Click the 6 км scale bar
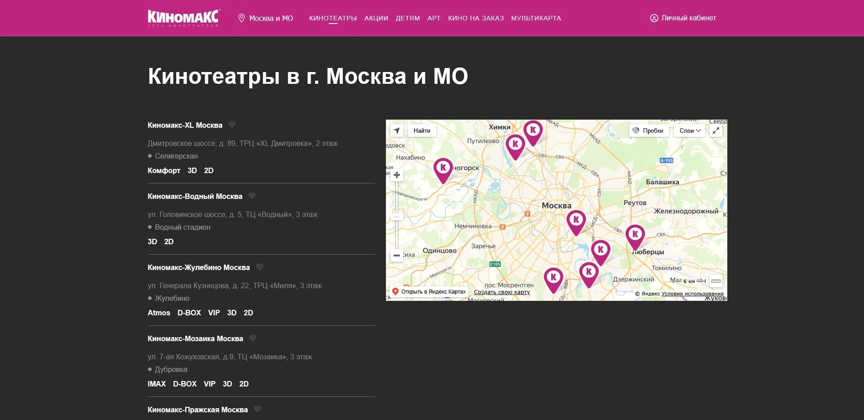 pos(688,281)
